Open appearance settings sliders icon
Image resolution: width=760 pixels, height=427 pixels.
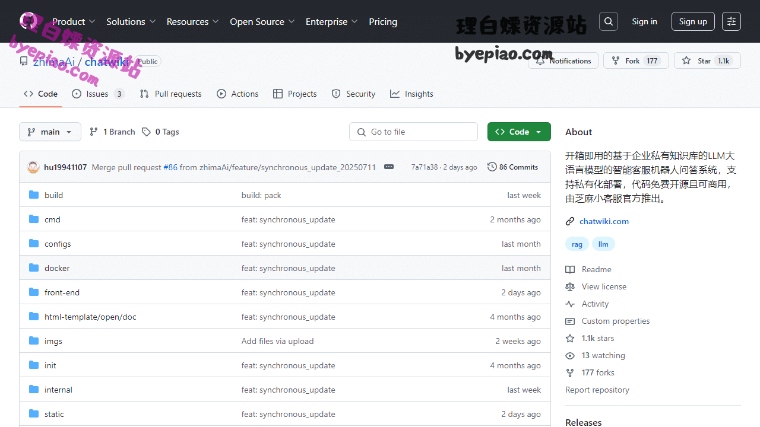[731, 21]
